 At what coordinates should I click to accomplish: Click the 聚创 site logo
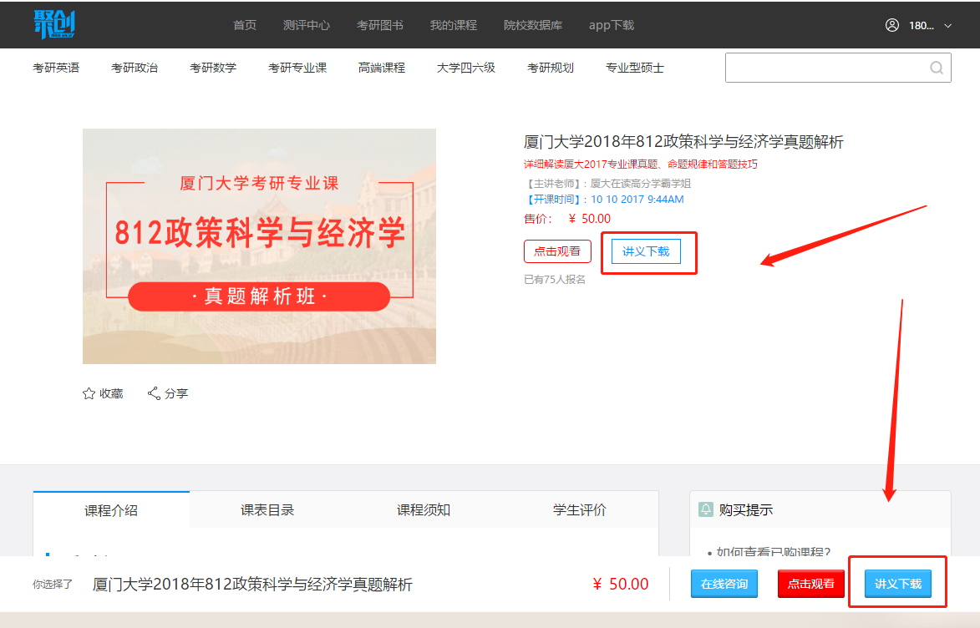(54, 24)
